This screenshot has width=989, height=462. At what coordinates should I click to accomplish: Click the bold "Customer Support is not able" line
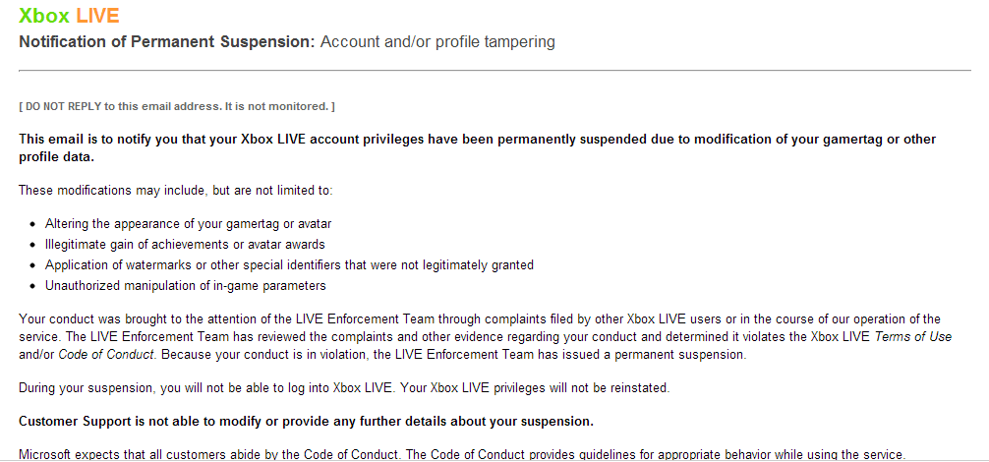(306, 422)
